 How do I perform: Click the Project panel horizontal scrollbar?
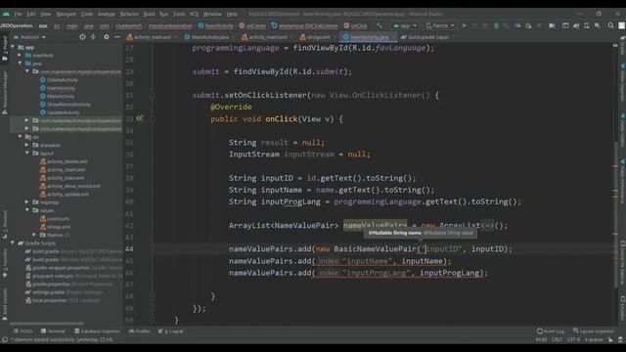[x=47, y=324]
